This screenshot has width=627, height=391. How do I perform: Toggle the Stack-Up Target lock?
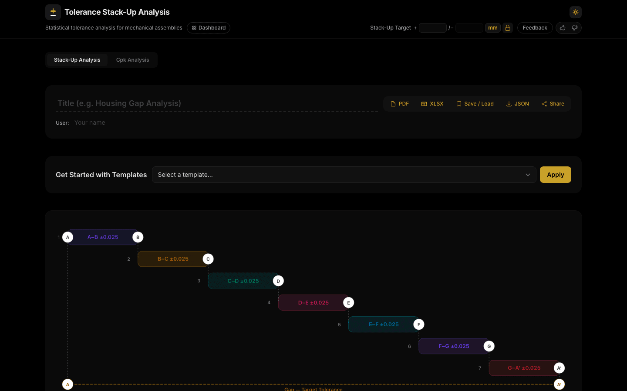508,27
